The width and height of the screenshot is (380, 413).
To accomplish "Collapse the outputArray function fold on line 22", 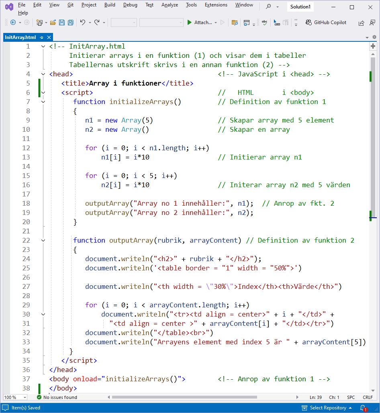I will tap(43, 240).
